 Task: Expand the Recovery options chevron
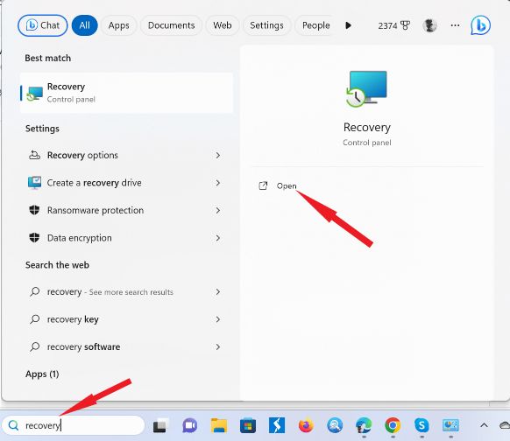point(218,155)
